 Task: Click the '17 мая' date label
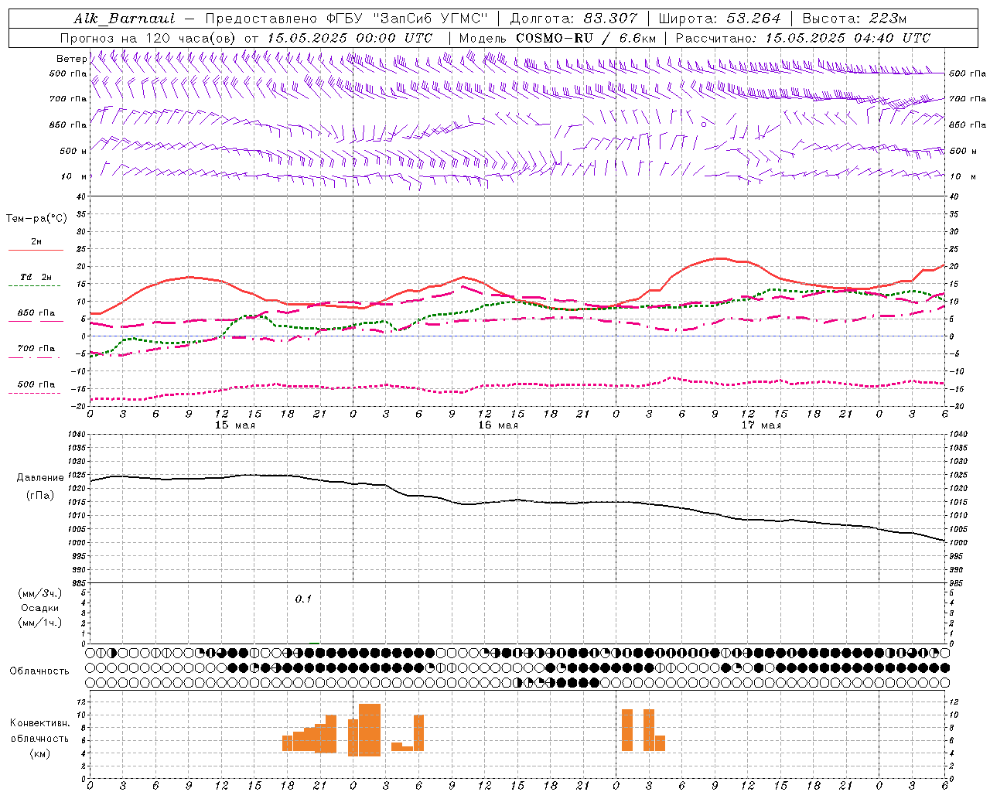tap(761, 425)
